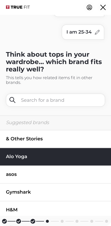
Task: Edit the 'I am 25-34' answer pencil
Action: 97,32
